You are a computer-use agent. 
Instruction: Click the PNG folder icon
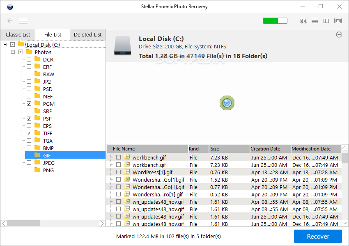click(37, 170)
